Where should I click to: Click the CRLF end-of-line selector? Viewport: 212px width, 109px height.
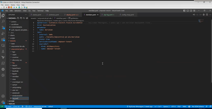pos(179,107)
